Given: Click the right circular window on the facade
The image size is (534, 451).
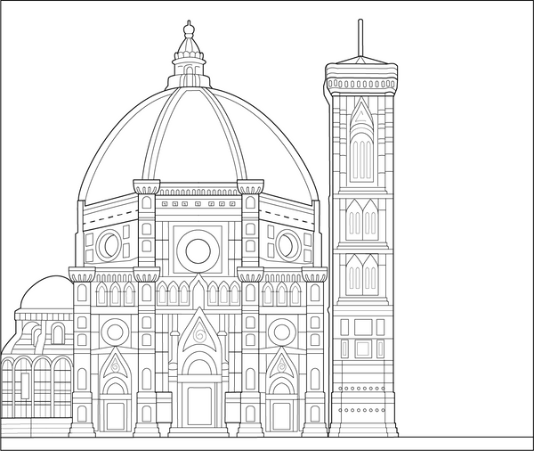Looking at the screenshot, I should (x=282, y=332).
